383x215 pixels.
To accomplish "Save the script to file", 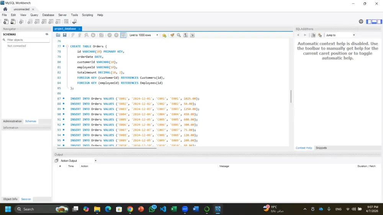I will tap(65, 35).
